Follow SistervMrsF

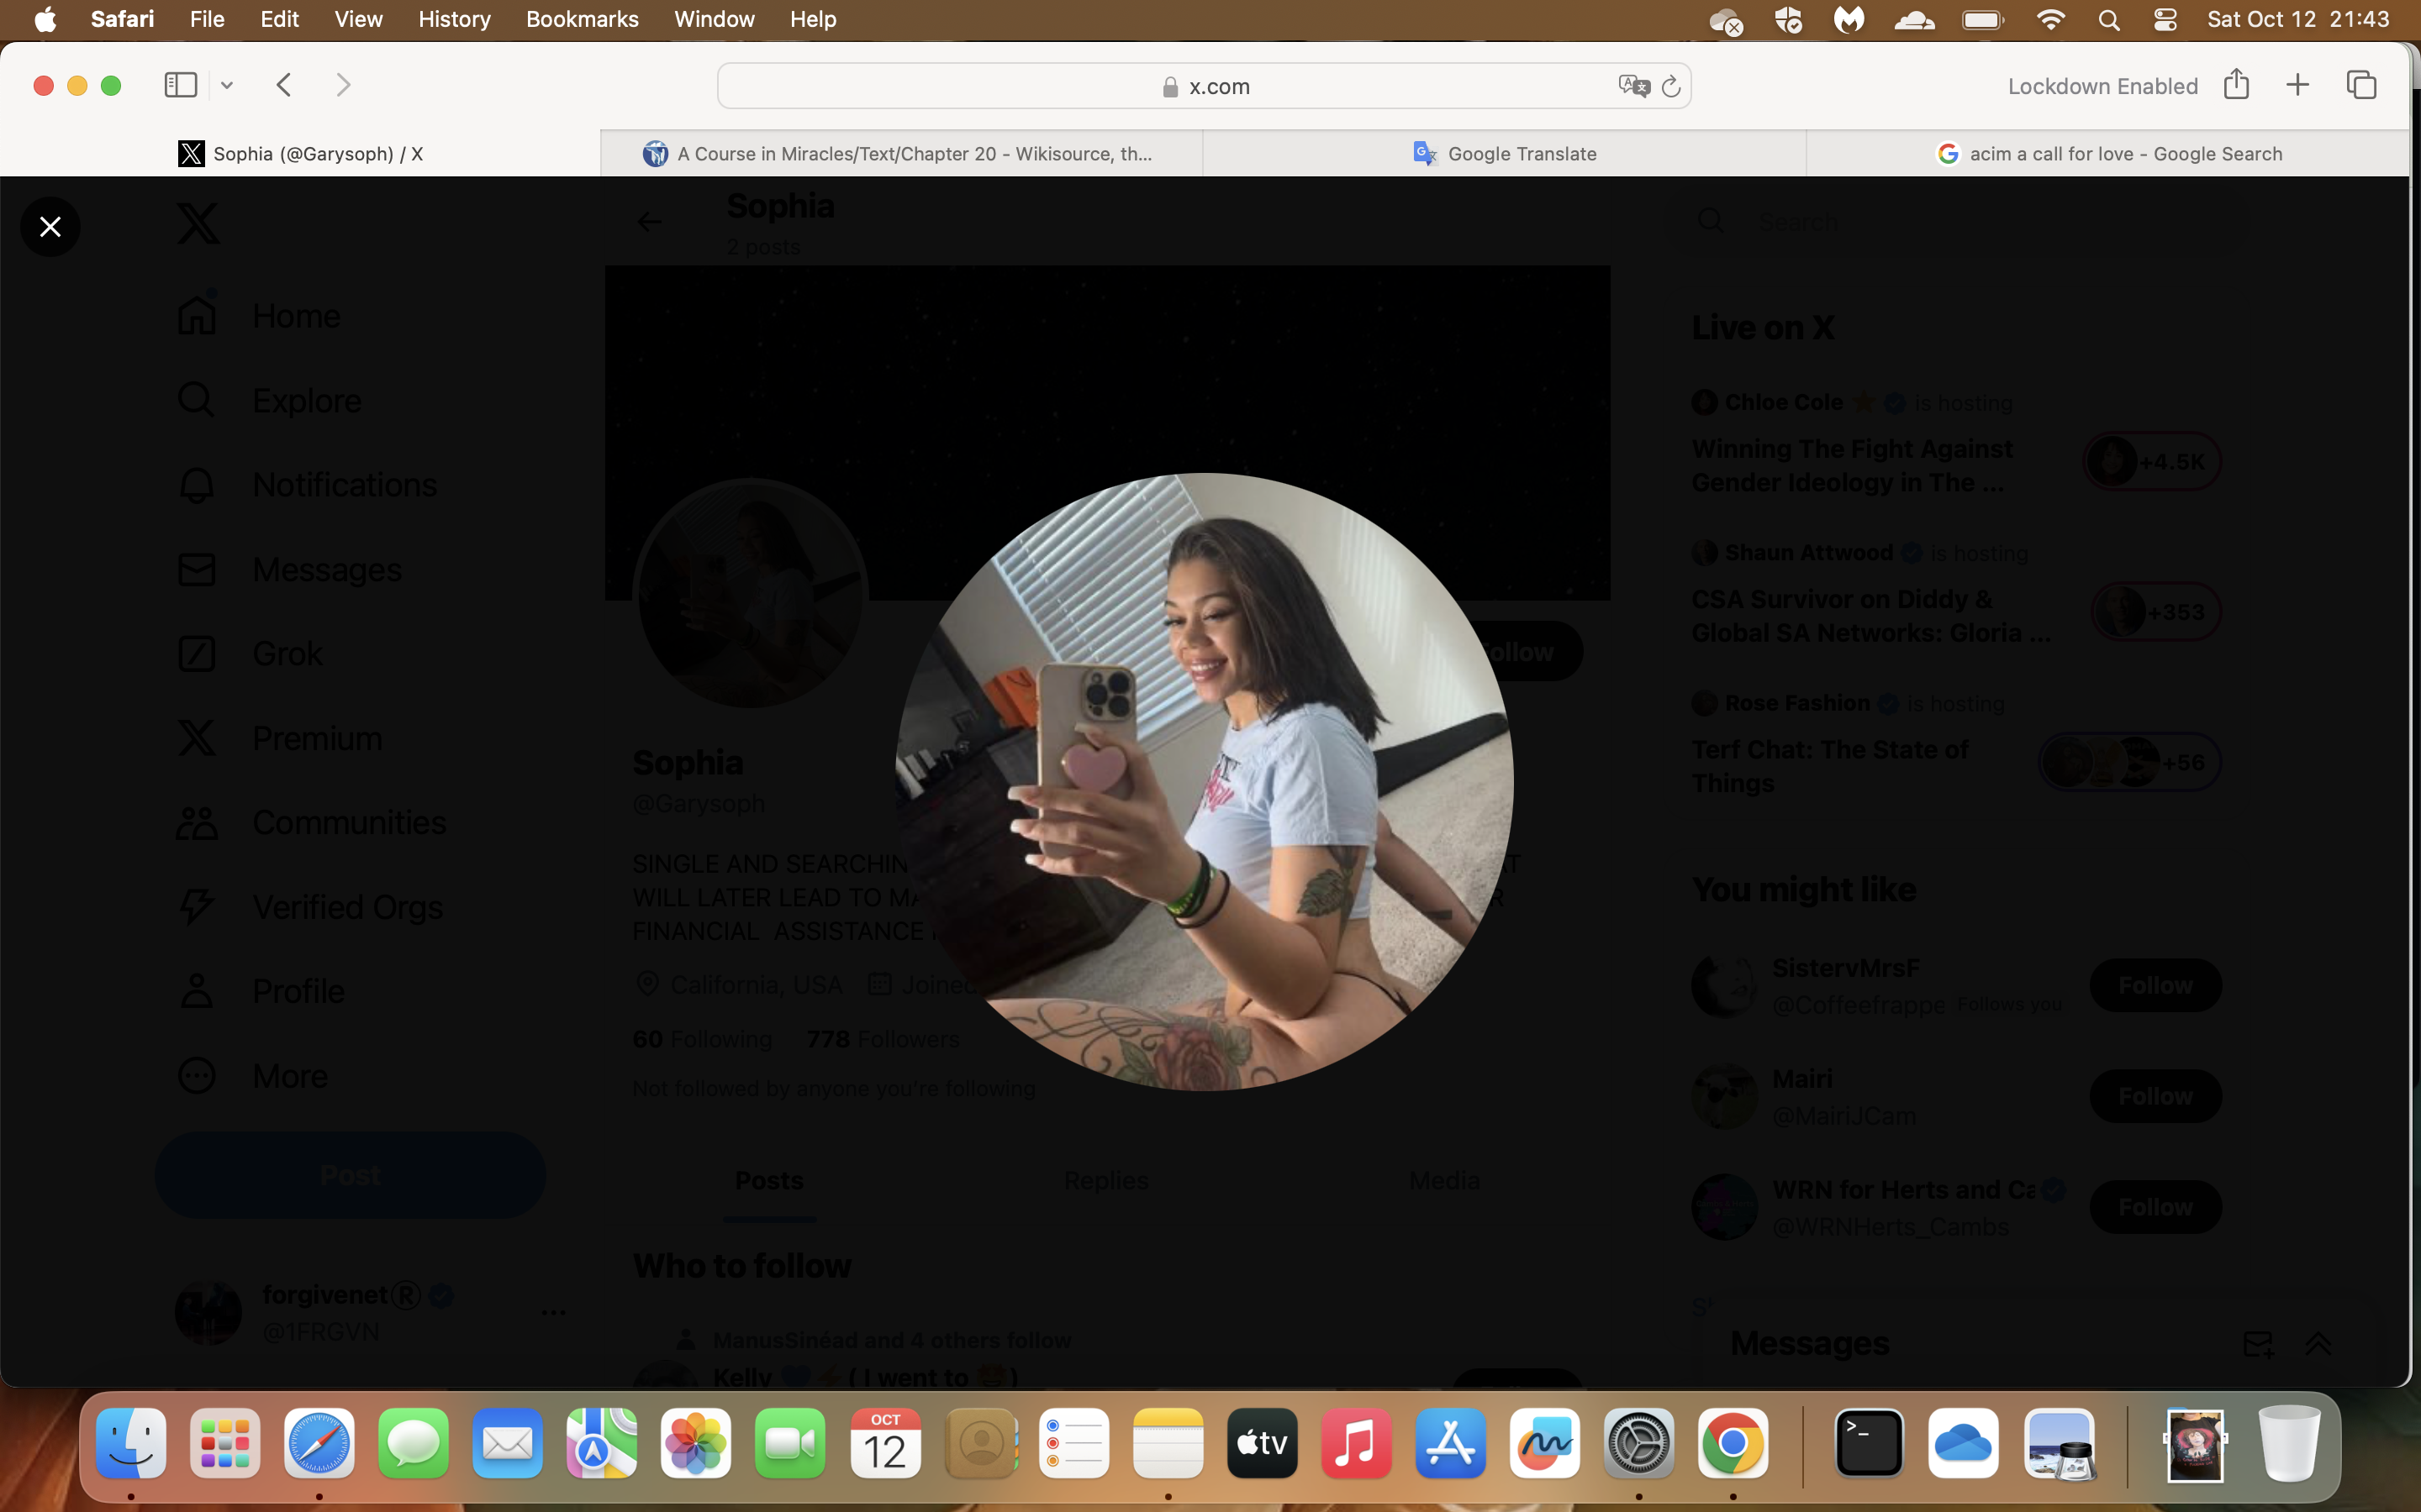2155,986
